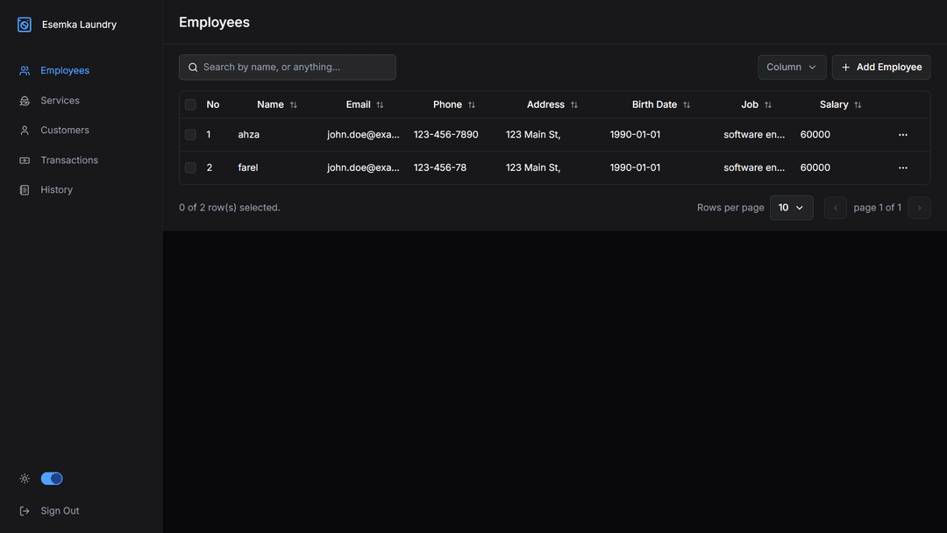
Task: Toggle the dark mode switch
Action: click(52, 479)
